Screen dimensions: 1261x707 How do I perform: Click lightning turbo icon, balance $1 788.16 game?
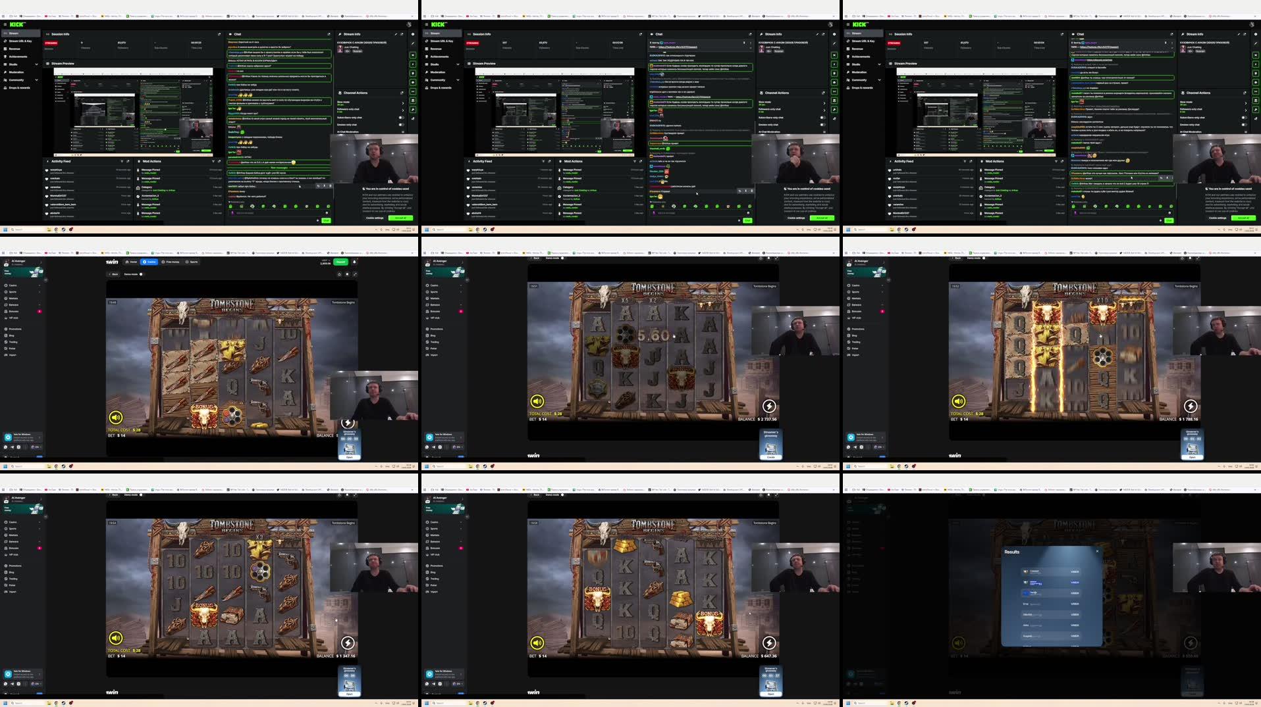click(x=1191, y=406)
